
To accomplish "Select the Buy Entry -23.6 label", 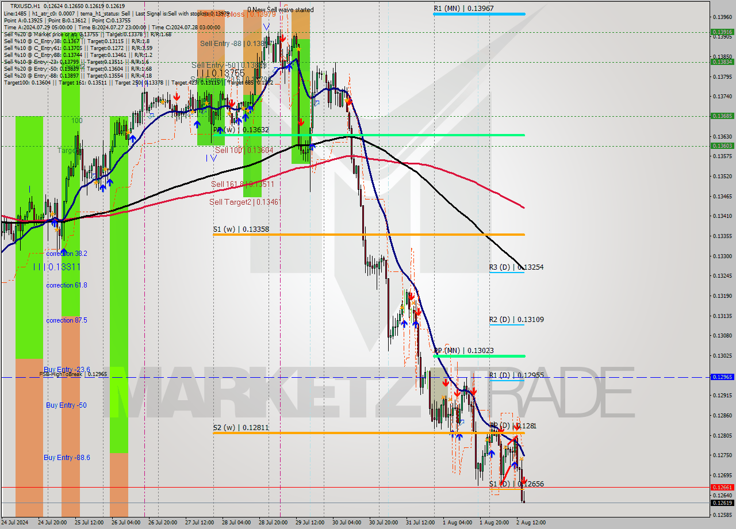I will [67, 370].
